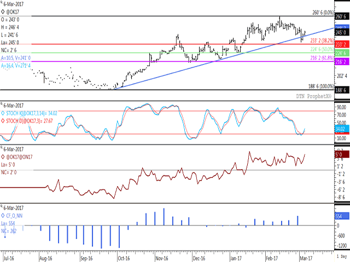Click the La= 5' 0 spread value text
The width and height of the screenshot is (350, 262).
(x=8, y=165)
